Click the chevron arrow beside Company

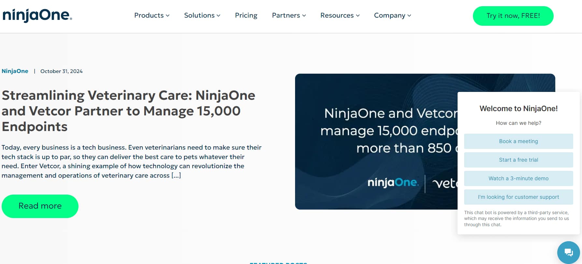pyautogui.click(x=409, y=16)
